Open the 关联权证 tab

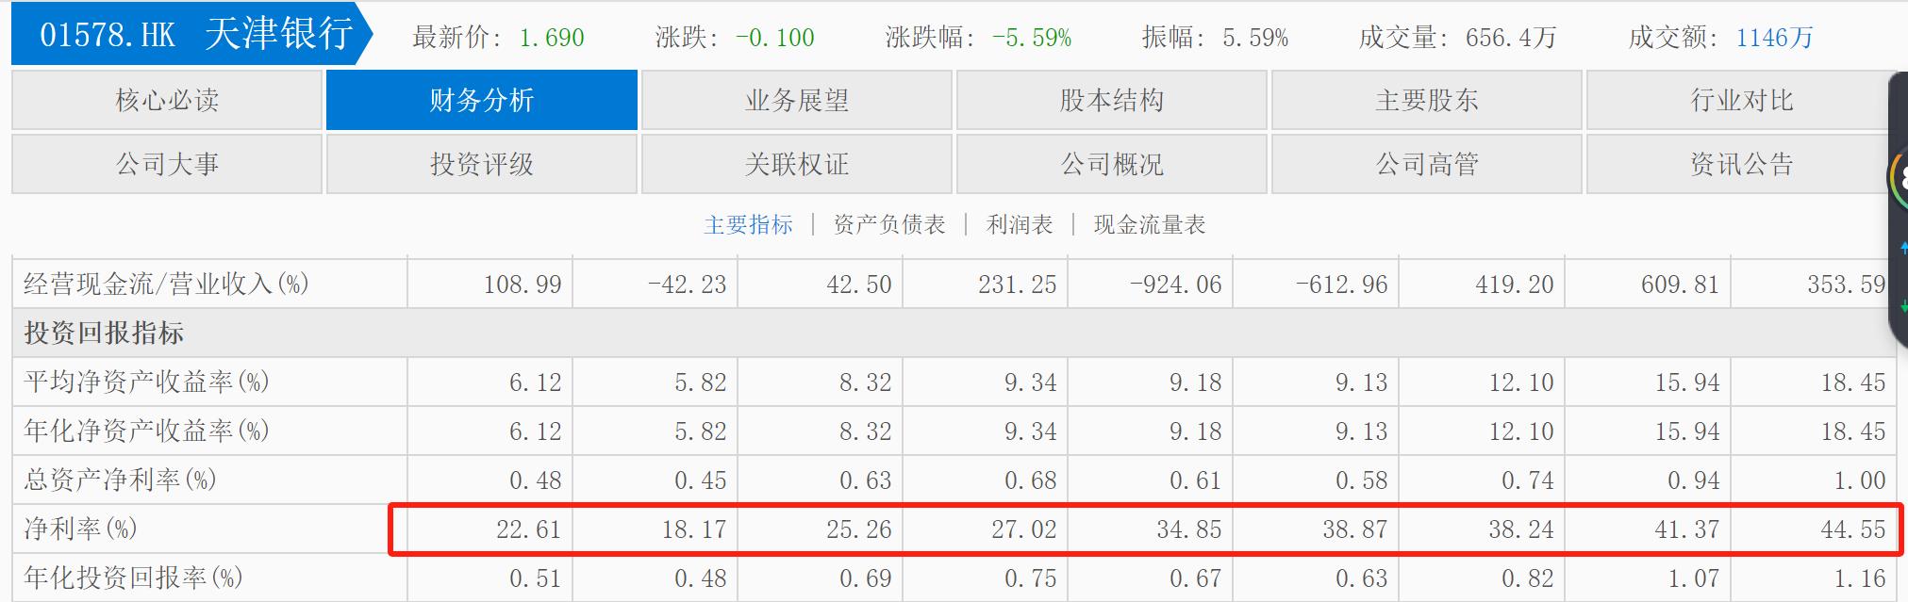pos(796,164)
